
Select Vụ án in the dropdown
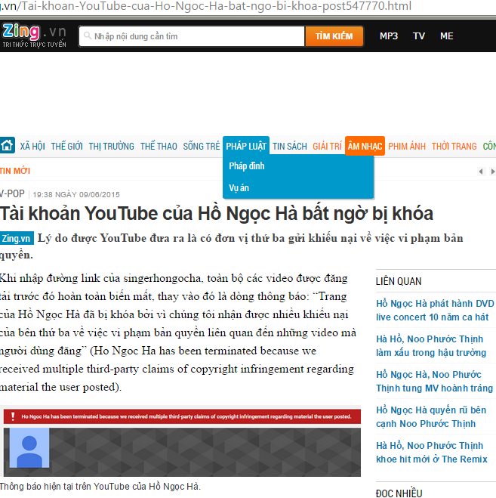click(239, 188)
